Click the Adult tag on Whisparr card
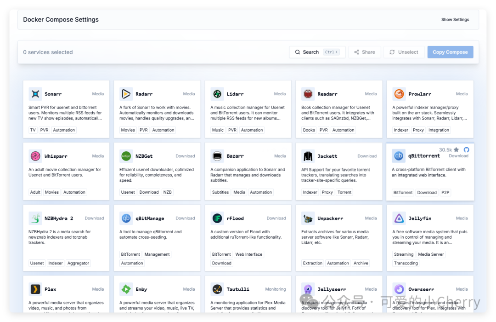 pos(35,192)
